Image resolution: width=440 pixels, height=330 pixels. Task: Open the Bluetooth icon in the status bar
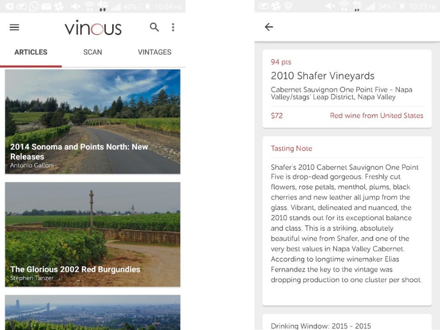click(9, 6)
